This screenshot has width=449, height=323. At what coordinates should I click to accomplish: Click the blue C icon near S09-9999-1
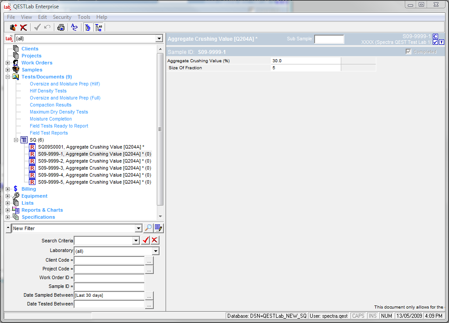pos(435,36)
